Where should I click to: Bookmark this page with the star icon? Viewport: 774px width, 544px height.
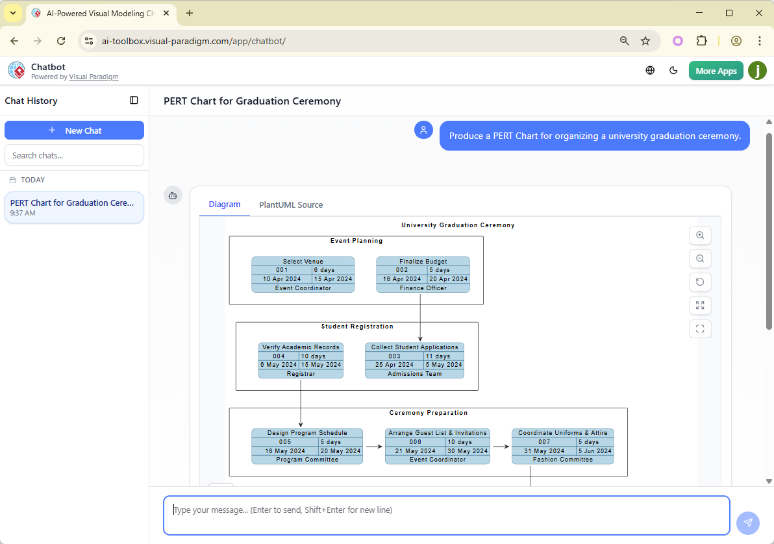point(646,40)
